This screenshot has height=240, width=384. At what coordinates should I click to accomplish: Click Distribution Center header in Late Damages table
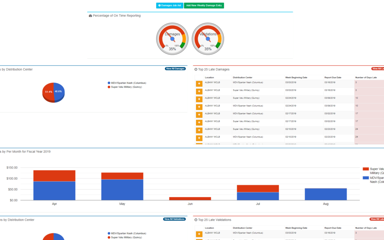(x=242, y=78)
